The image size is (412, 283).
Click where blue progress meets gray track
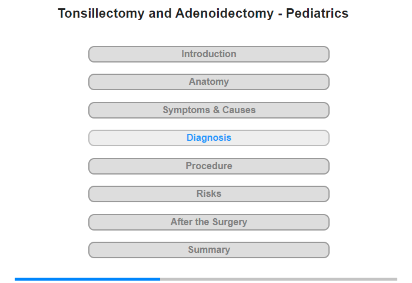coord(160,279)
